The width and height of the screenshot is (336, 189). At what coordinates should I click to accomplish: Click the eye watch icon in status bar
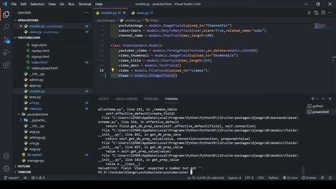coord(25,177)
